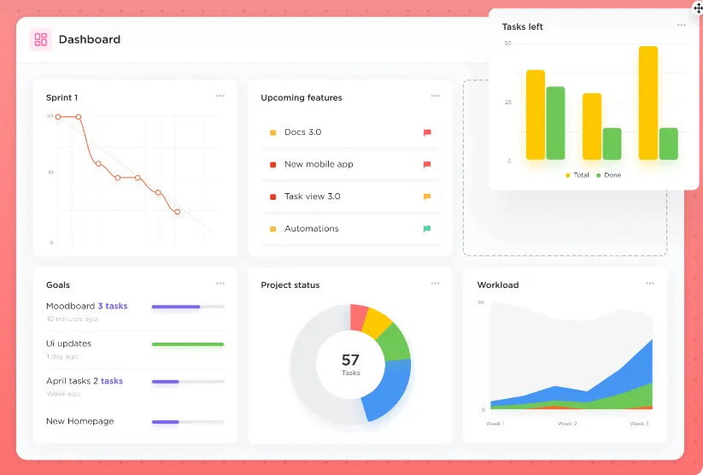Click the Week 1 label on Workload chart
Screen dimensions: 703x475
[x=495, y=424]
